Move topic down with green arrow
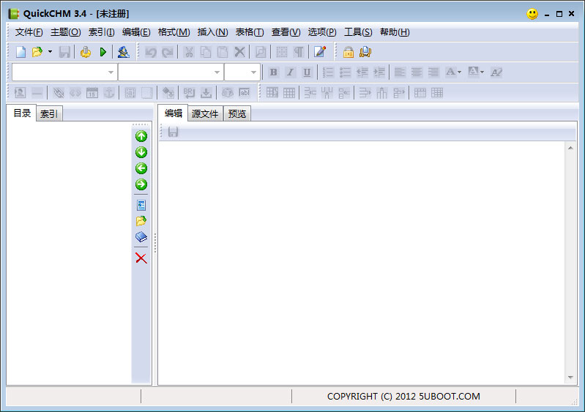The height and width of the screenshot is (412, 585). 141,152
